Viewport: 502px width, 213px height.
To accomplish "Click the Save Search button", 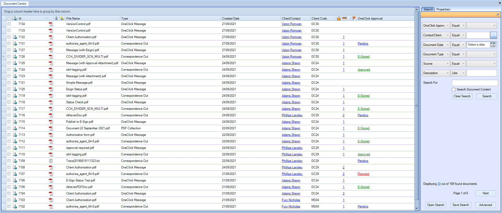I will click(x=460, y=205).
